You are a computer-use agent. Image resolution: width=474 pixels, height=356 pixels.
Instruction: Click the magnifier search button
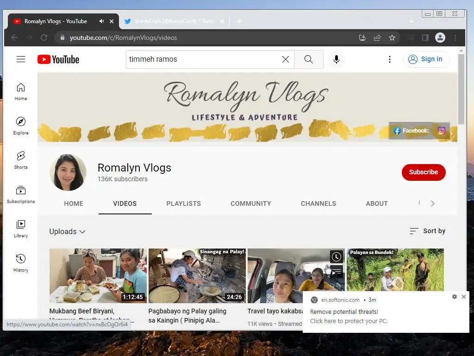[x=309, y=59]
